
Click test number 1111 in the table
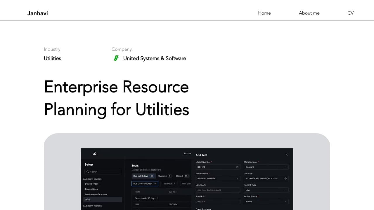click(x=137, y=204)
